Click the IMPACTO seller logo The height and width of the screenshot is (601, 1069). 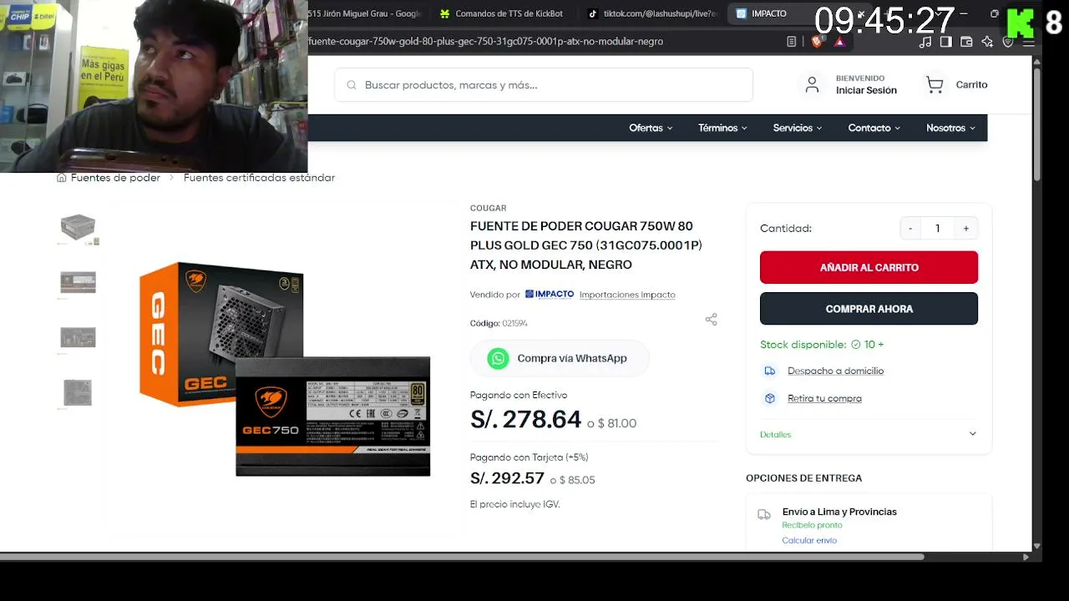(550, 295)
